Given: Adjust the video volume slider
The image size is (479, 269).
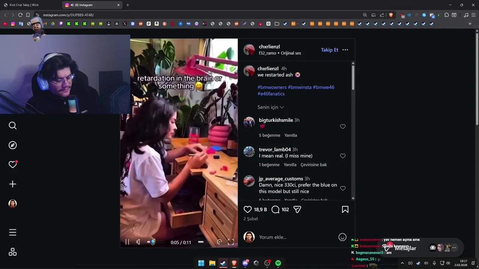Looking at the screenshot, I should tap(155, 242).
